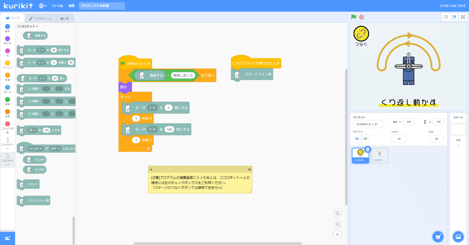Click the sprite x value -194
This screenshot has width=469, height=245.
point(409,122)
